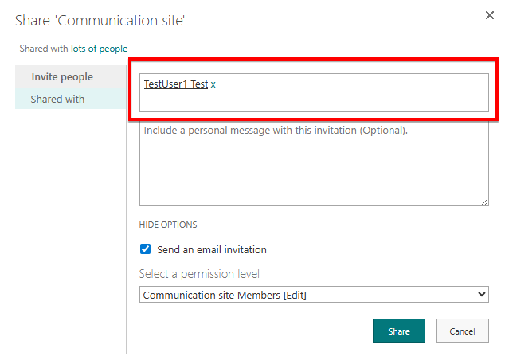Click the Share 'Communication site' dialog title
The height and width of the screenshot is (364, 505).
[100, 19]
